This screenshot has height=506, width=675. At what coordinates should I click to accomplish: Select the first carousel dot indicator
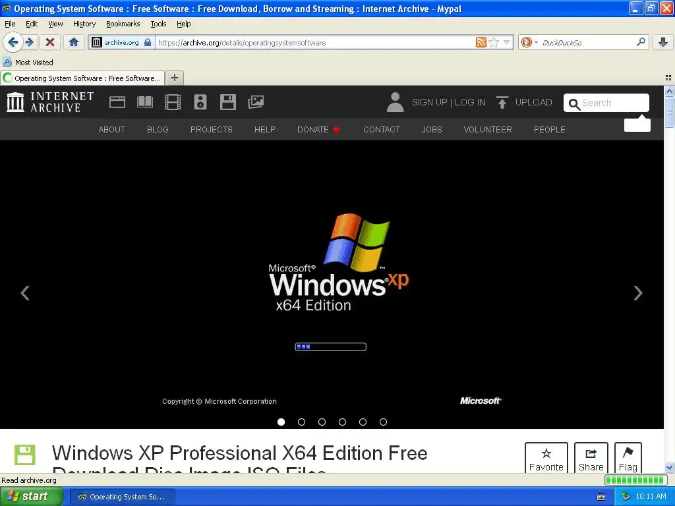[x=281, y=422]
